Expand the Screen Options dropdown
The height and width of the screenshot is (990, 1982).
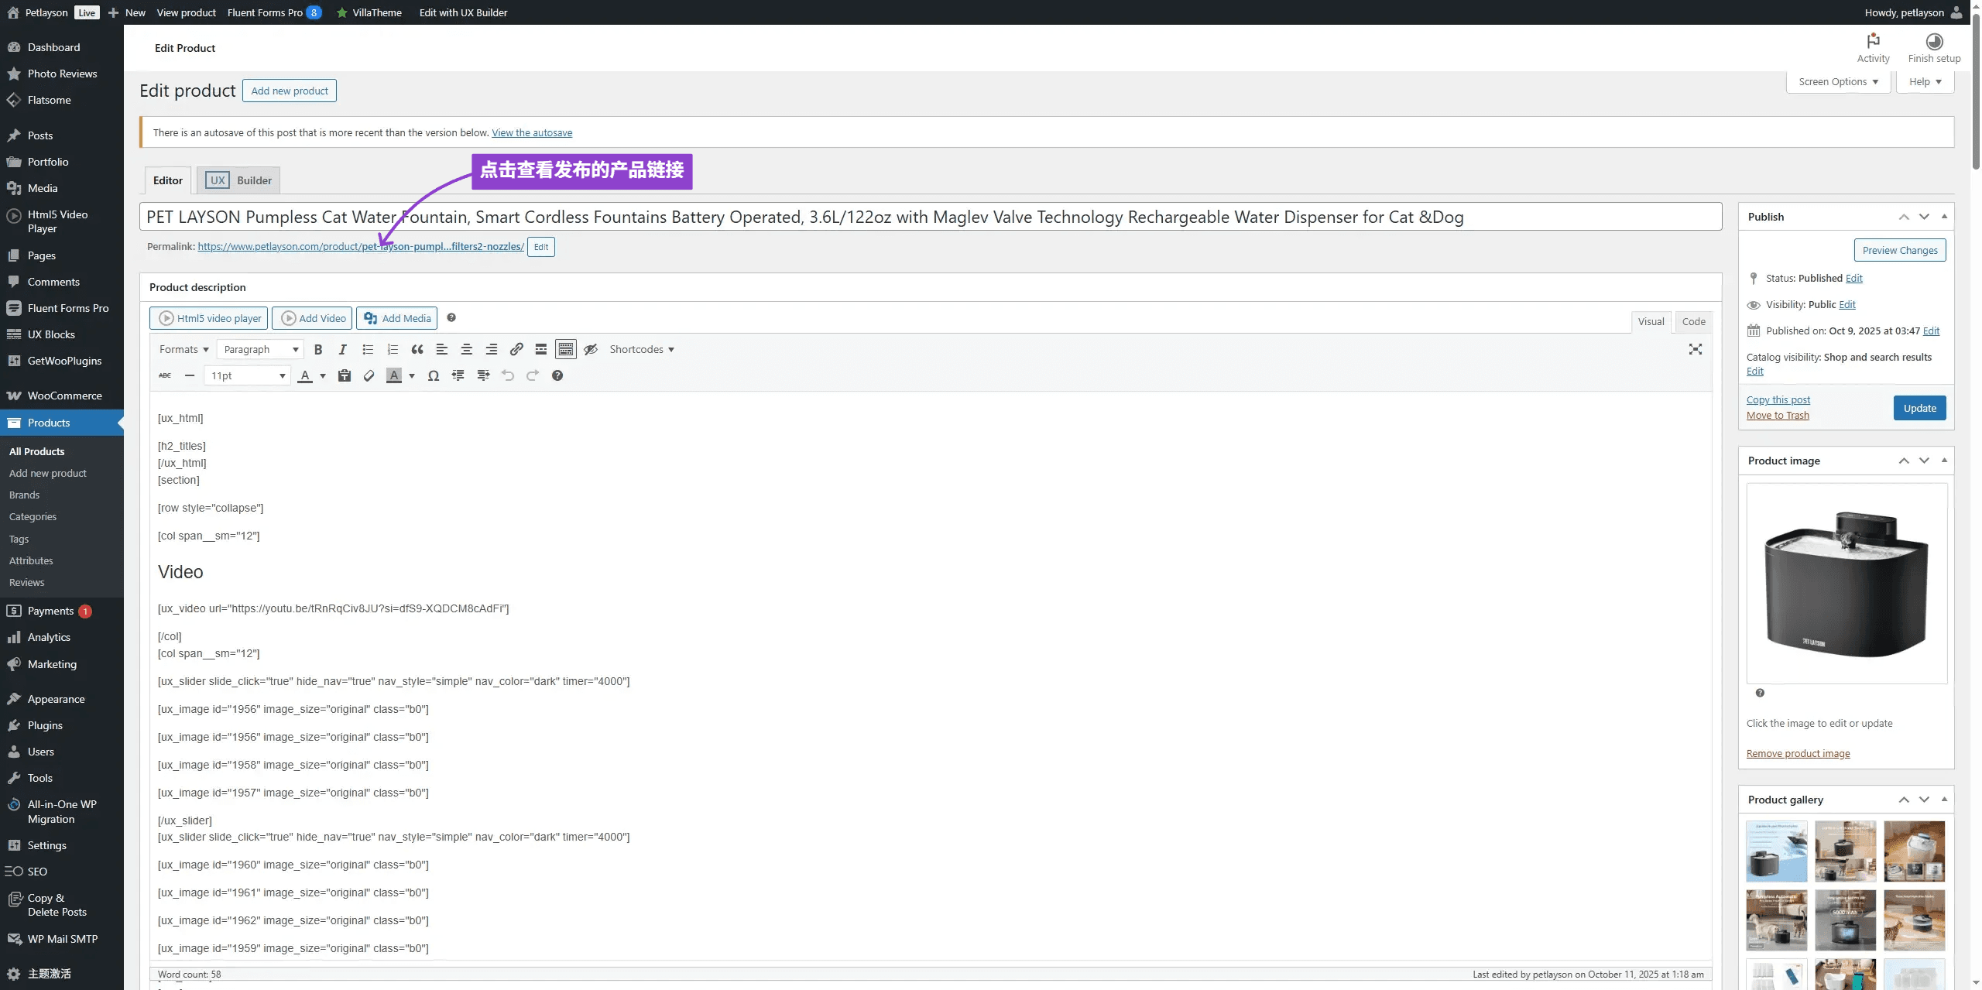click(1838, 82)
